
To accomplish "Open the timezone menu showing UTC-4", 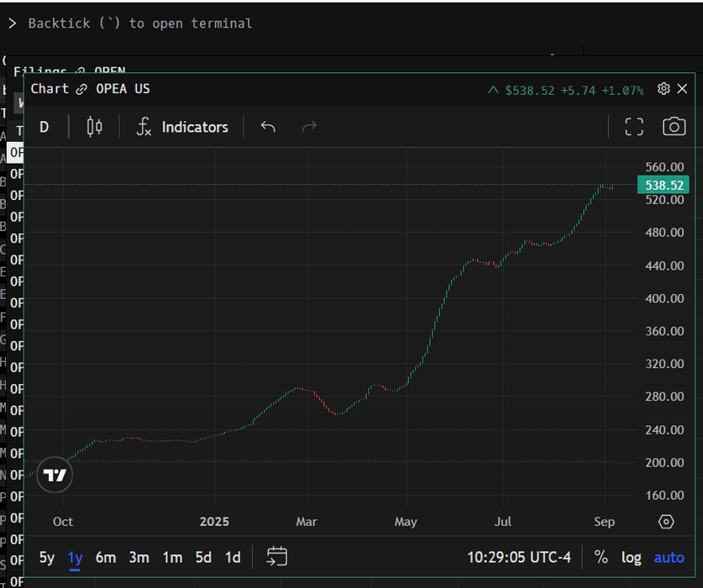I will tap(519, 557).
